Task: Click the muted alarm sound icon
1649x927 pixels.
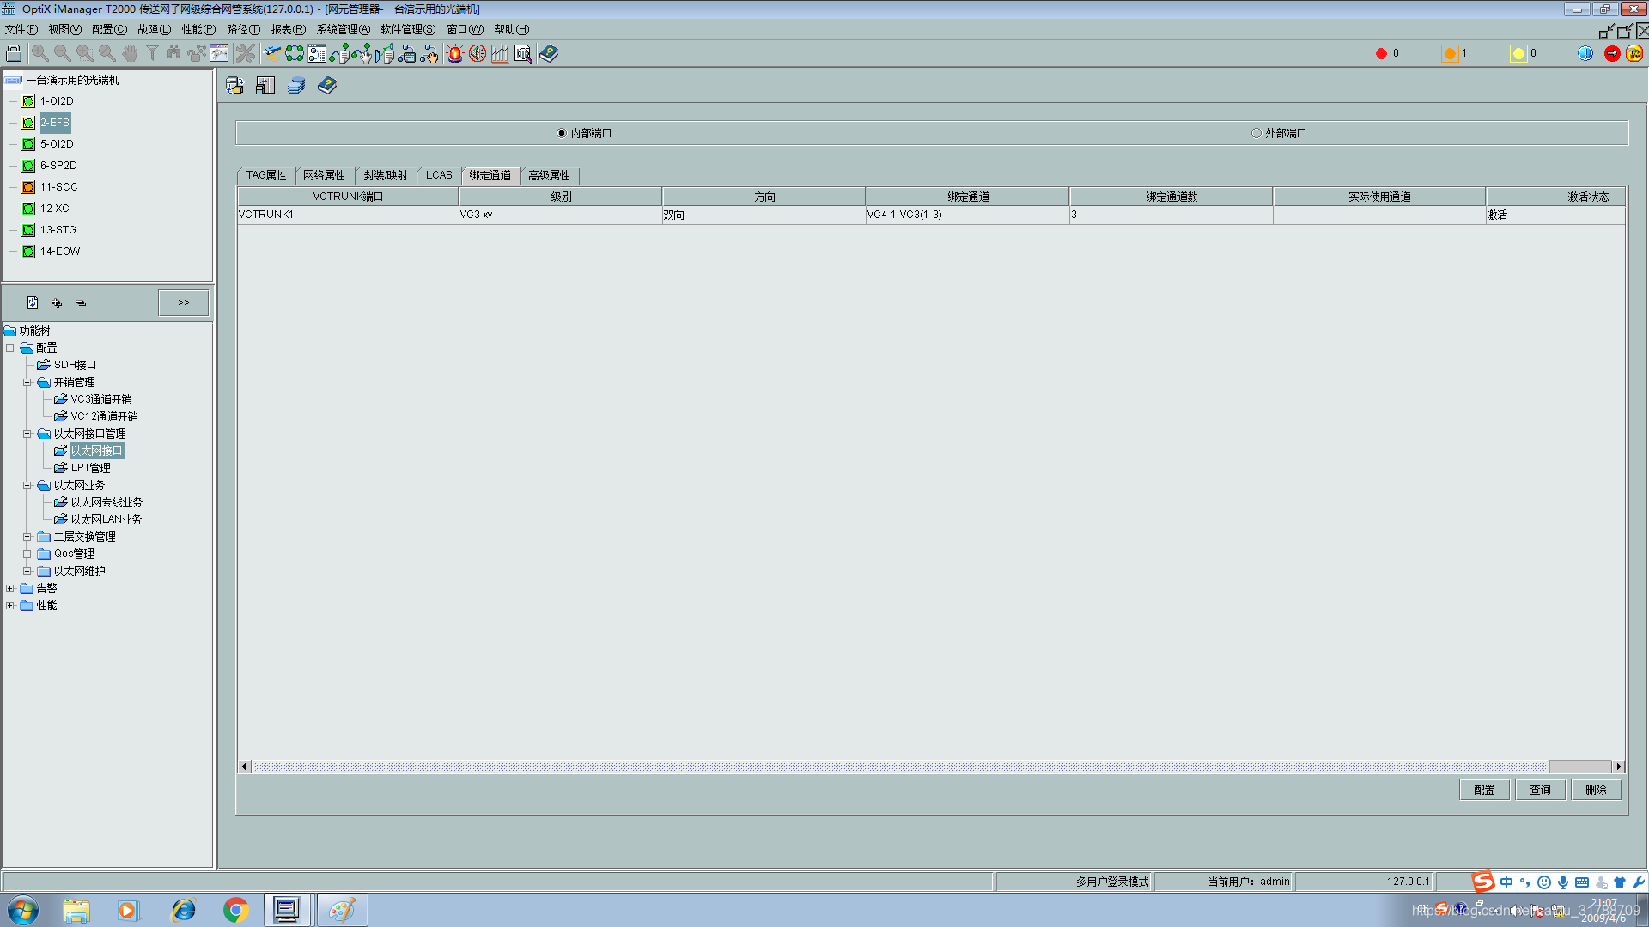Action: [478, 53]
